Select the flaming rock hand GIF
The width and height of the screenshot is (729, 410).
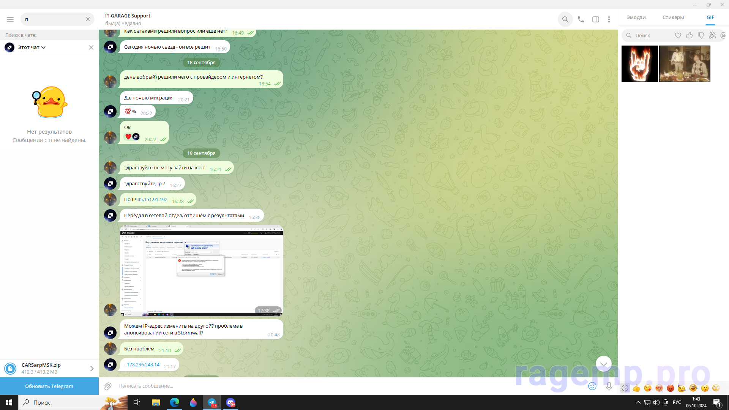click(639, 64)
